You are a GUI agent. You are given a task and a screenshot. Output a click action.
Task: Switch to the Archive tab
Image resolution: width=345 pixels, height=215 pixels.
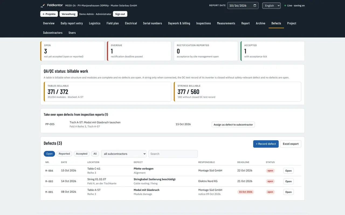261,23
